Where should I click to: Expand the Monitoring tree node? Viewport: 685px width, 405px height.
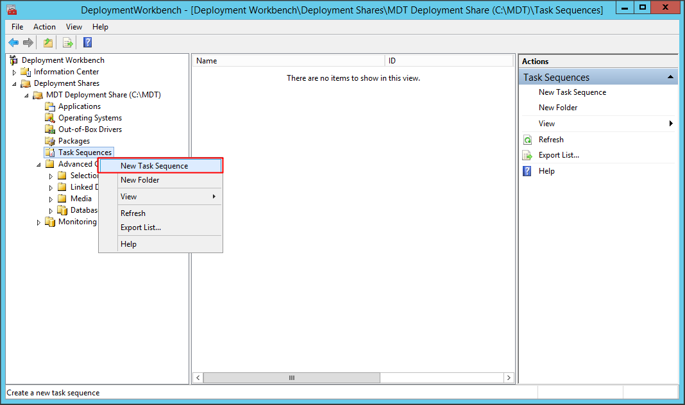pyautogui.click(x=39, y=222)
